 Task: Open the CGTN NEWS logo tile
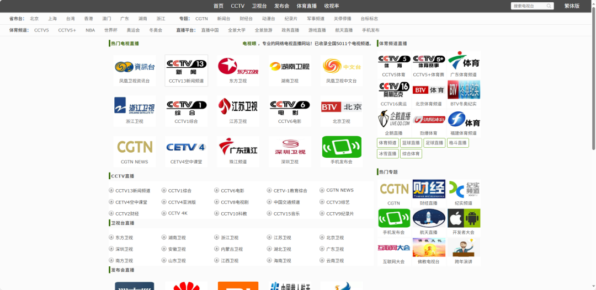(x=134, y=147)
